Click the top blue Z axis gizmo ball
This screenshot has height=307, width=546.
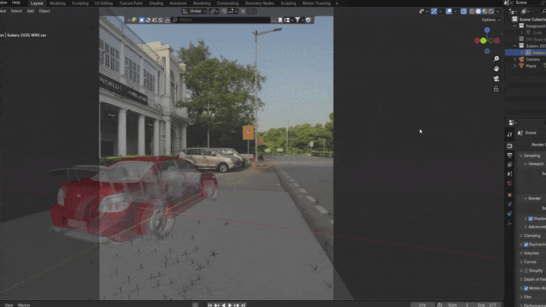487,30
